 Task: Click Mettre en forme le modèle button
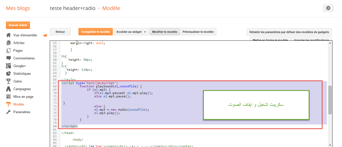tap(270, 39)
